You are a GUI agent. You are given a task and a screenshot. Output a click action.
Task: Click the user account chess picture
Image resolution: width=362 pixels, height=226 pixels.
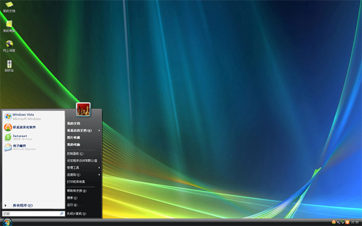click(83, 109)
